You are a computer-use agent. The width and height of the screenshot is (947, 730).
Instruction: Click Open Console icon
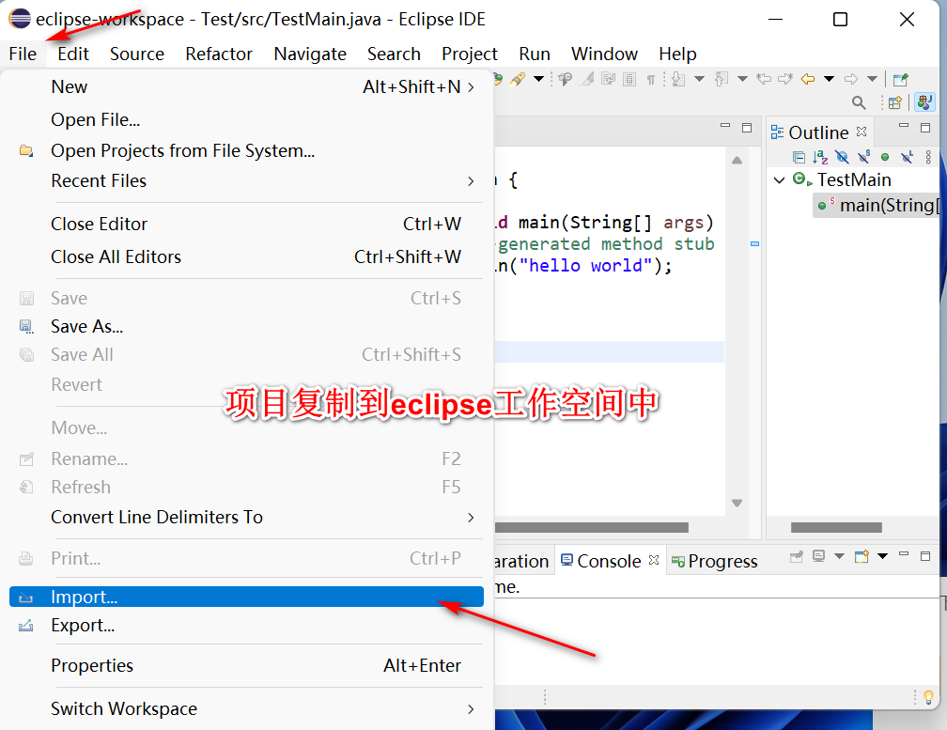(862, 556)
